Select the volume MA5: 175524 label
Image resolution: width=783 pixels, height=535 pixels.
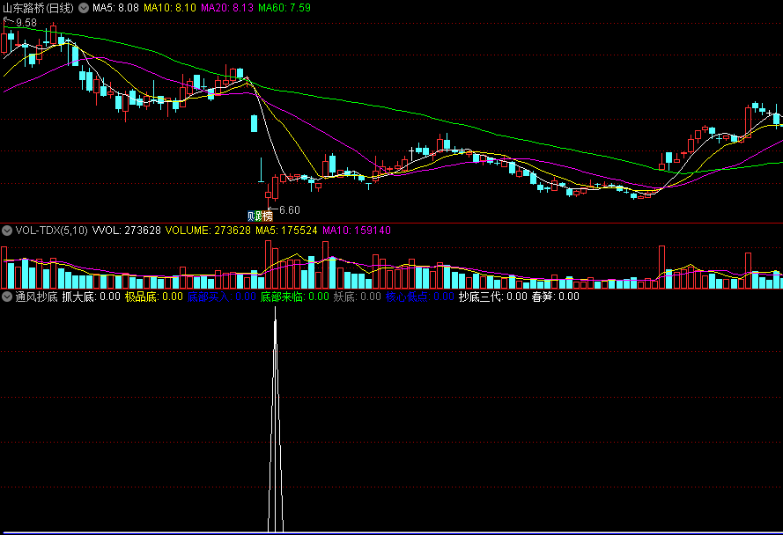pos(286,231)
